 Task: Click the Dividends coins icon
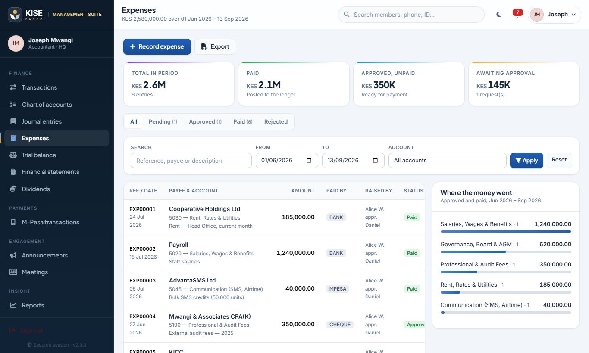coord(13,189)
